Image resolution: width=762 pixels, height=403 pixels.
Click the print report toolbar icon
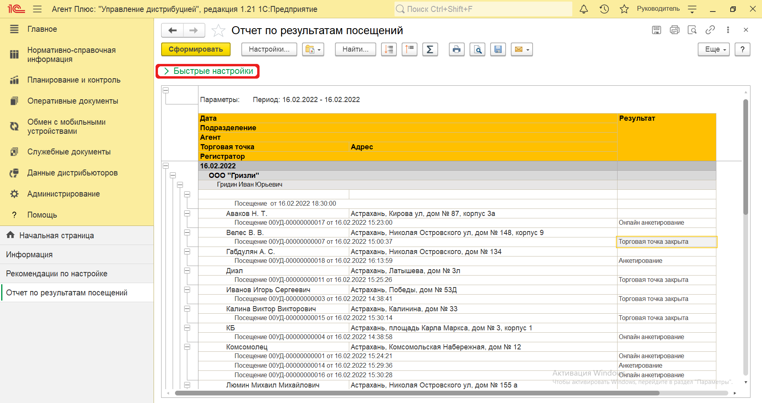click(456, 50)
